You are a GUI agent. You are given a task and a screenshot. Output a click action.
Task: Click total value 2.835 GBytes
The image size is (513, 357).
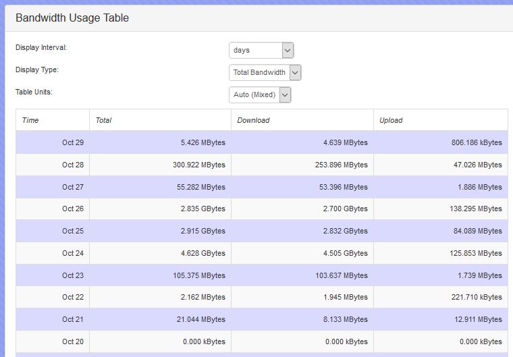(203, 209)
